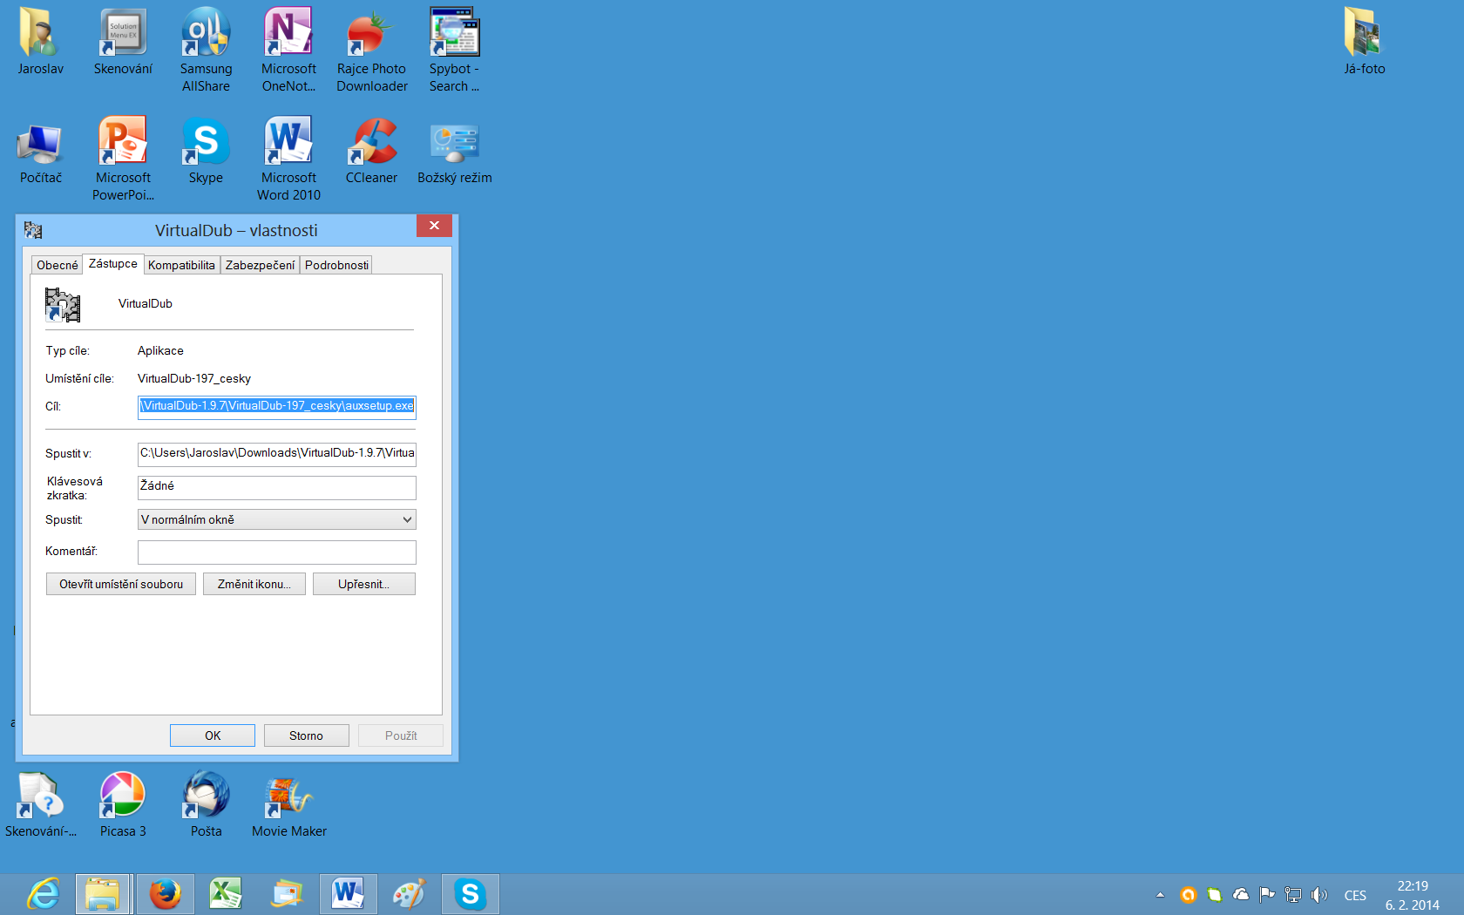Click the Změnit ikonu button
The image size is (1464, 915).
(254, 584)
